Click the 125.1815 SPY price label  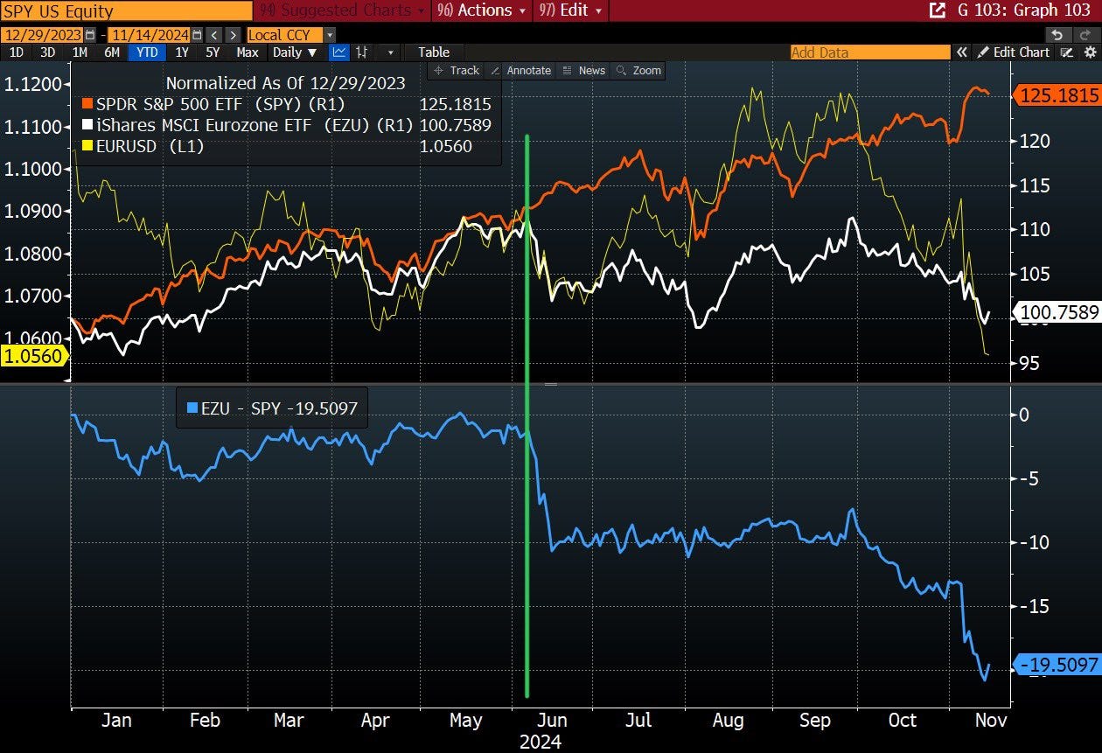1058,96
